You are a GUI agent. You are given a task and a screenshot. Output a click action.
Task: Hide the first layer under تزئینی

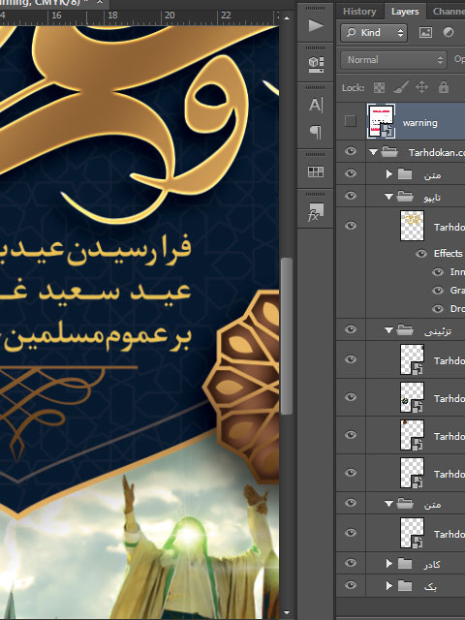pos(351,359)
